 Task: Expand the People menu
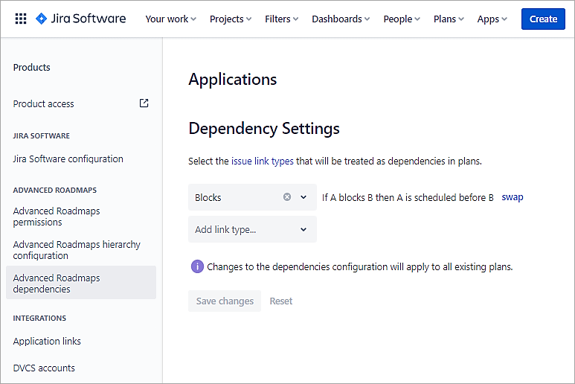(x=402, y=19)
